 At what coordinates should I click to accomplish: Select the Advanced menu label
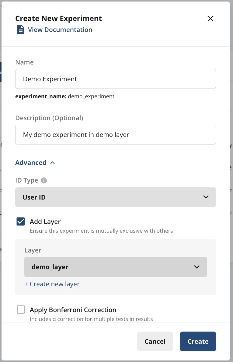pos(31,162)
